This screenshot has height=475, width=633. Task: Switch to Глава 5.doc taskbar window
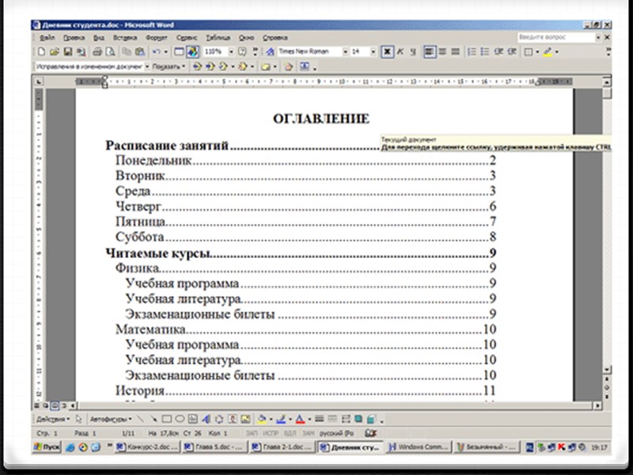[214, 447]
